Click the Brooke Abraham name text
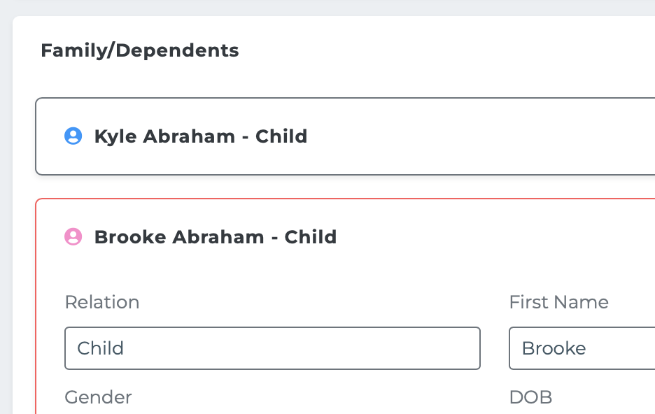The height and width of the screenshot is (414, 655). [x=179, y=237]
